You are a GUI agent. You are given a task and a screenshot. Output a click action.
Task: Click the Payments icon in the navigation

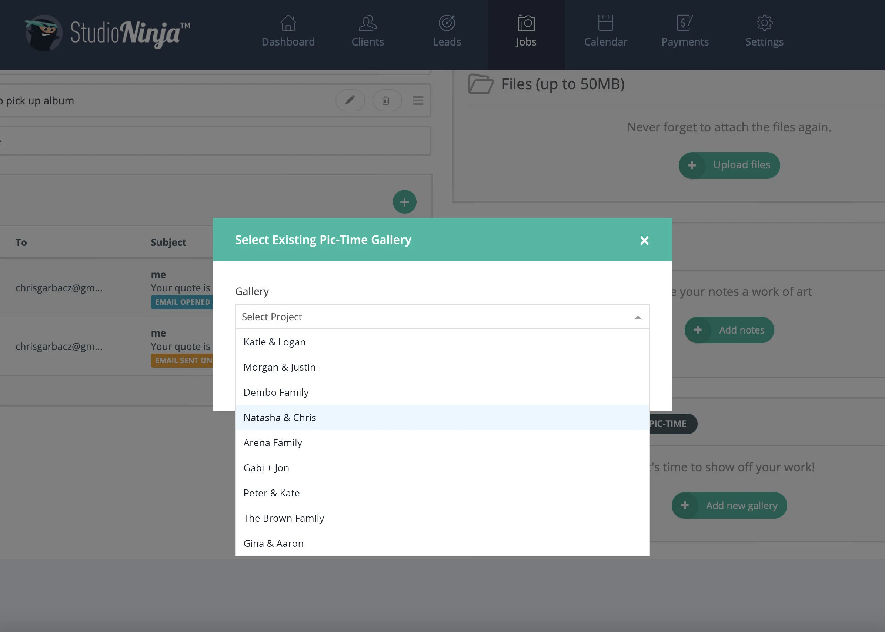[685, 23]
